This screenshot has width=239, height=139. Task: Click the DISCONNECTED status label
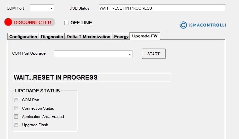click(32, 22)
